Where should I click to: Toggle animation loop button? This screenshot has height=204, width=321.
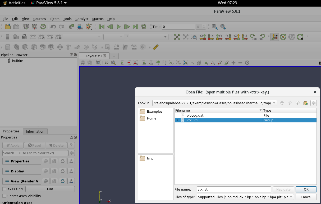[x=144, y=27]
